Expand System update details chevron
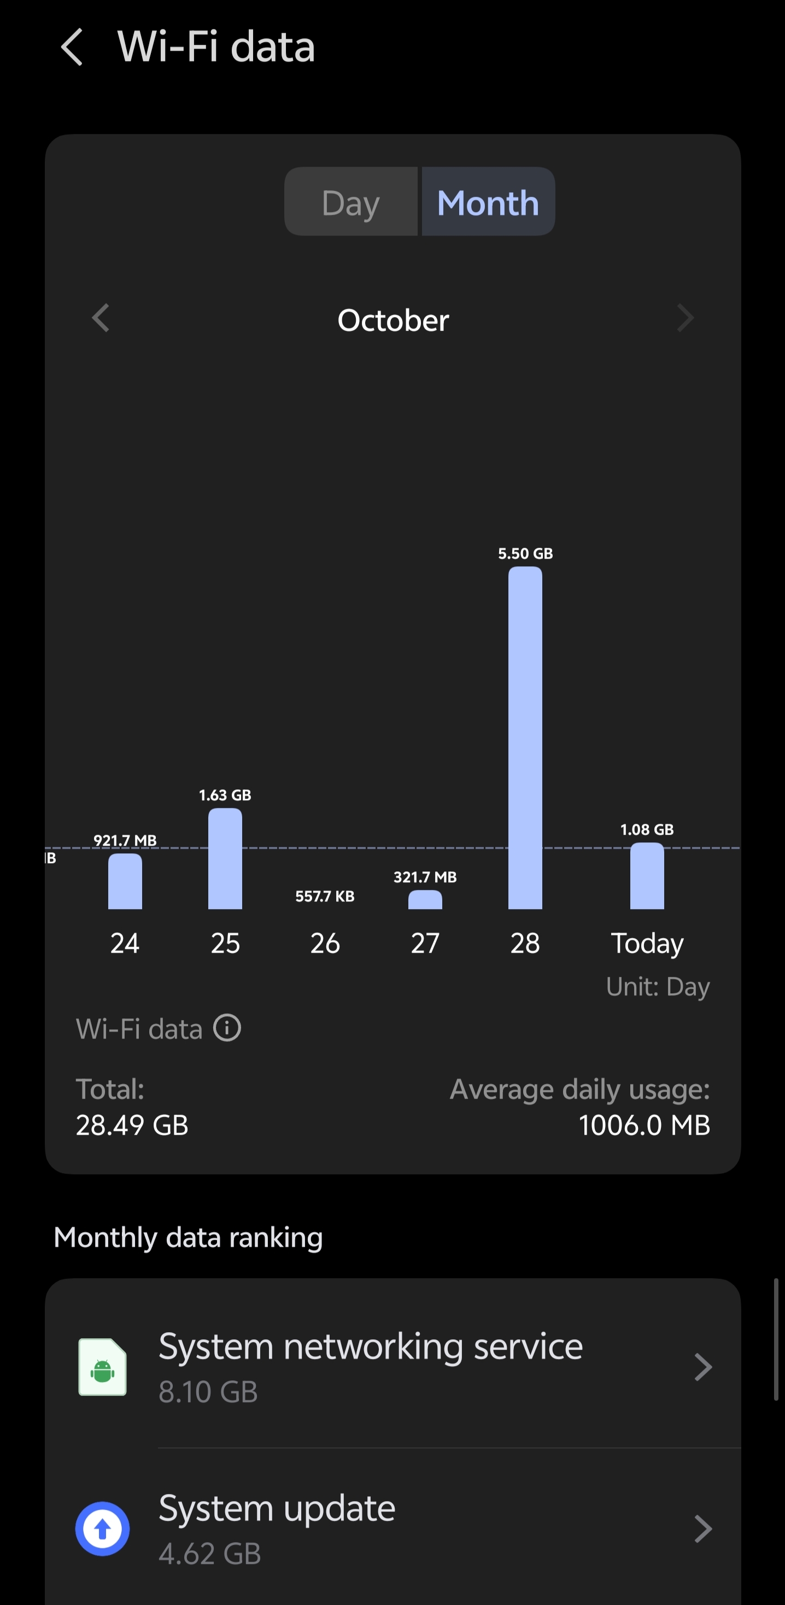The width and height of the screenshot is (785, 1605). coord(703,1528)
